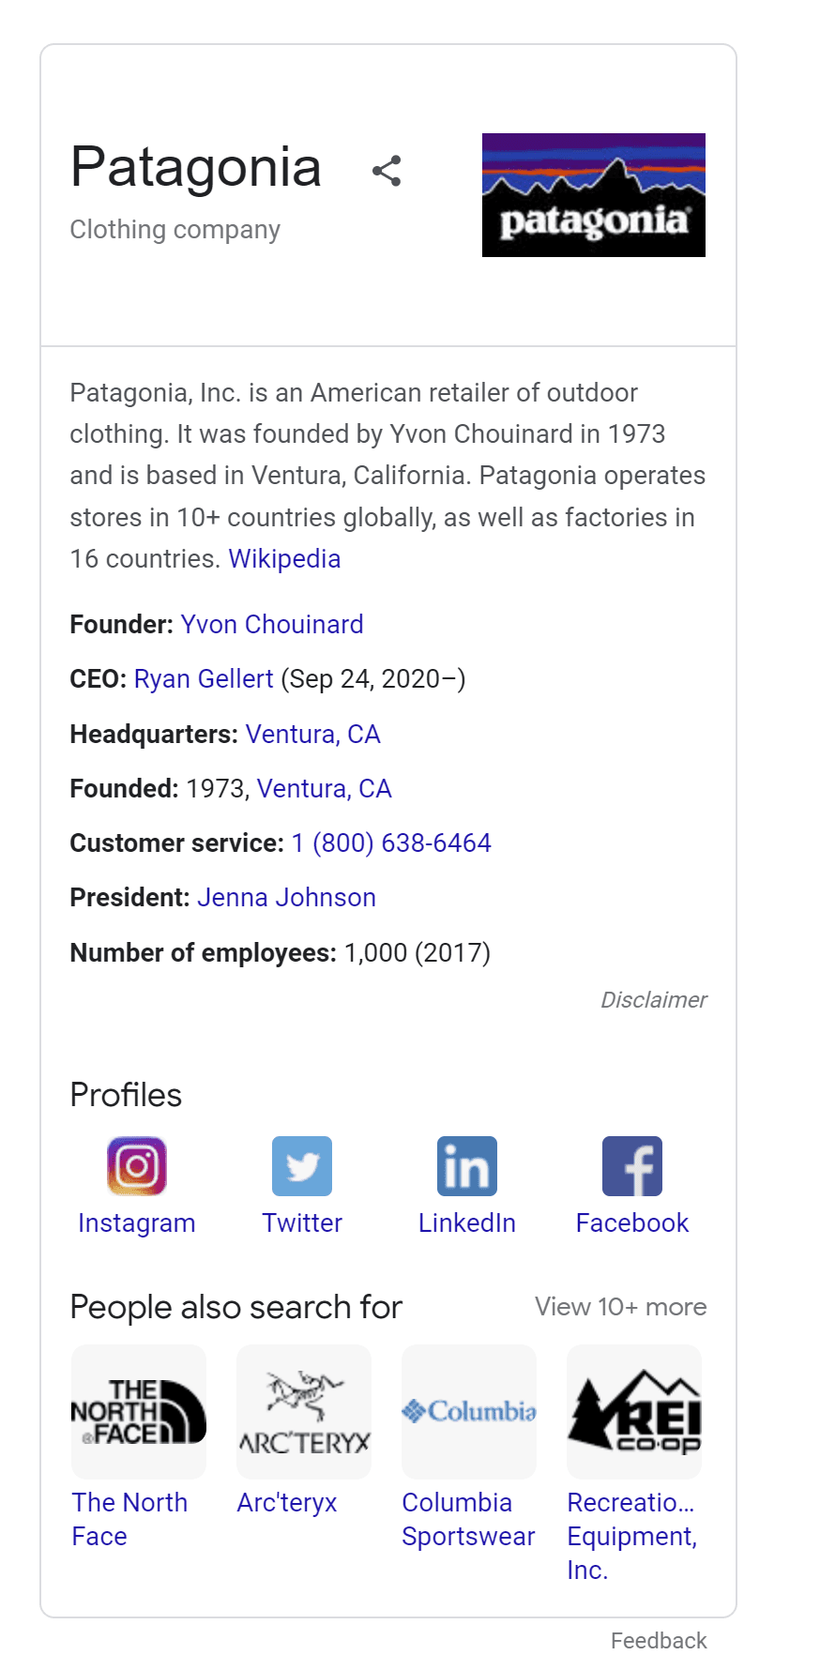Click the Headquarters Ventura, CA link
The width and height of the screenshot is (820, 1670).
312,735
